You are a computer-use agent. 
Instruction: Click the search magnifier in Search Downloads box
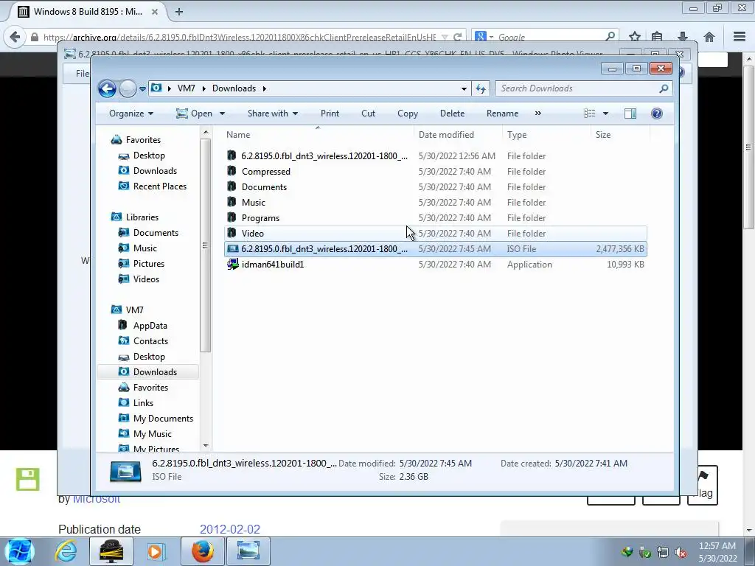[x=664, y=88]
